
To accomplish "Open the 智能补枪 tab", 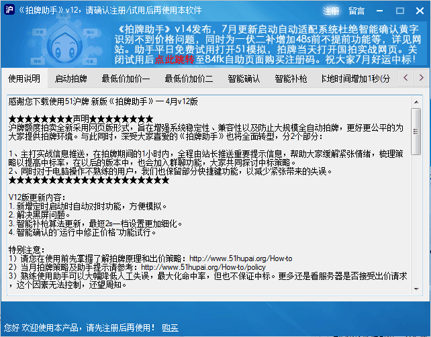I will (291, 79).
